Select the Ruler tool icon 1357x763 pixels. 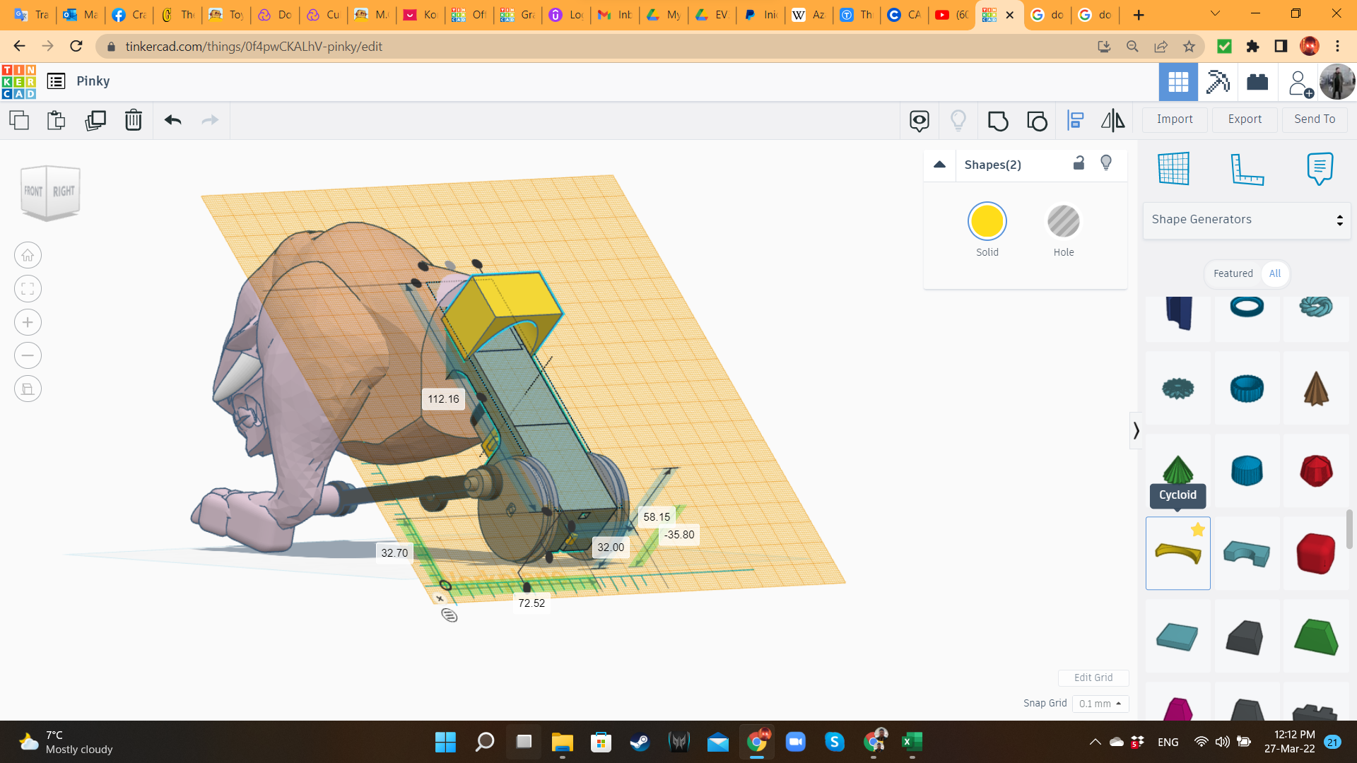point(1246,169)
